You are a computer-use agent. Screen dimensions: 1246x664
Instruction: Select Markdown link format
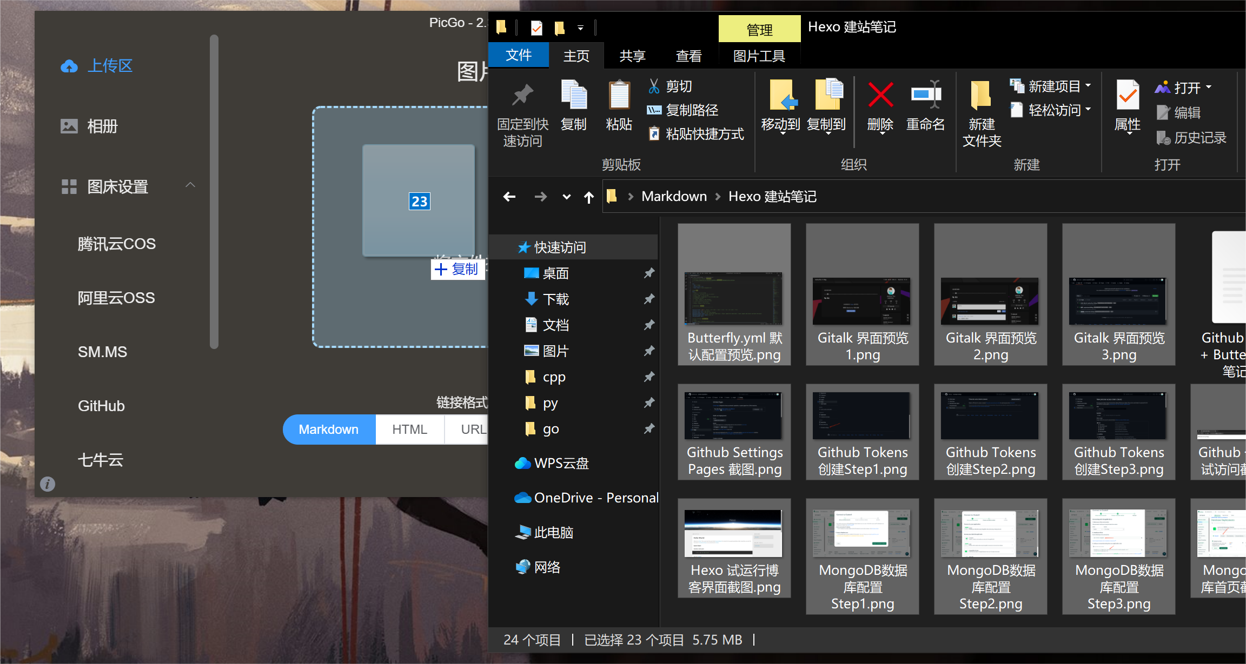[329, 430]
